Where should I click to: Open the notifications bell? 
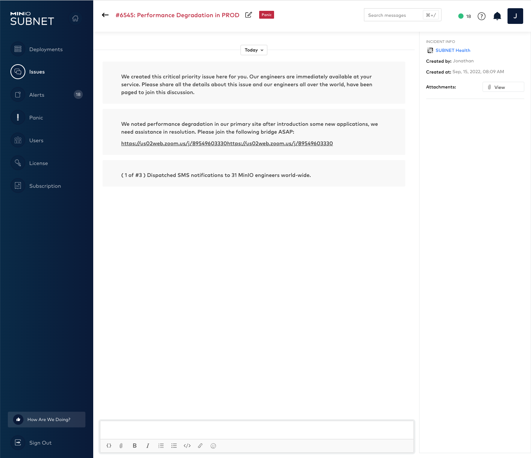pyautogui.click(x=497, y=16)
